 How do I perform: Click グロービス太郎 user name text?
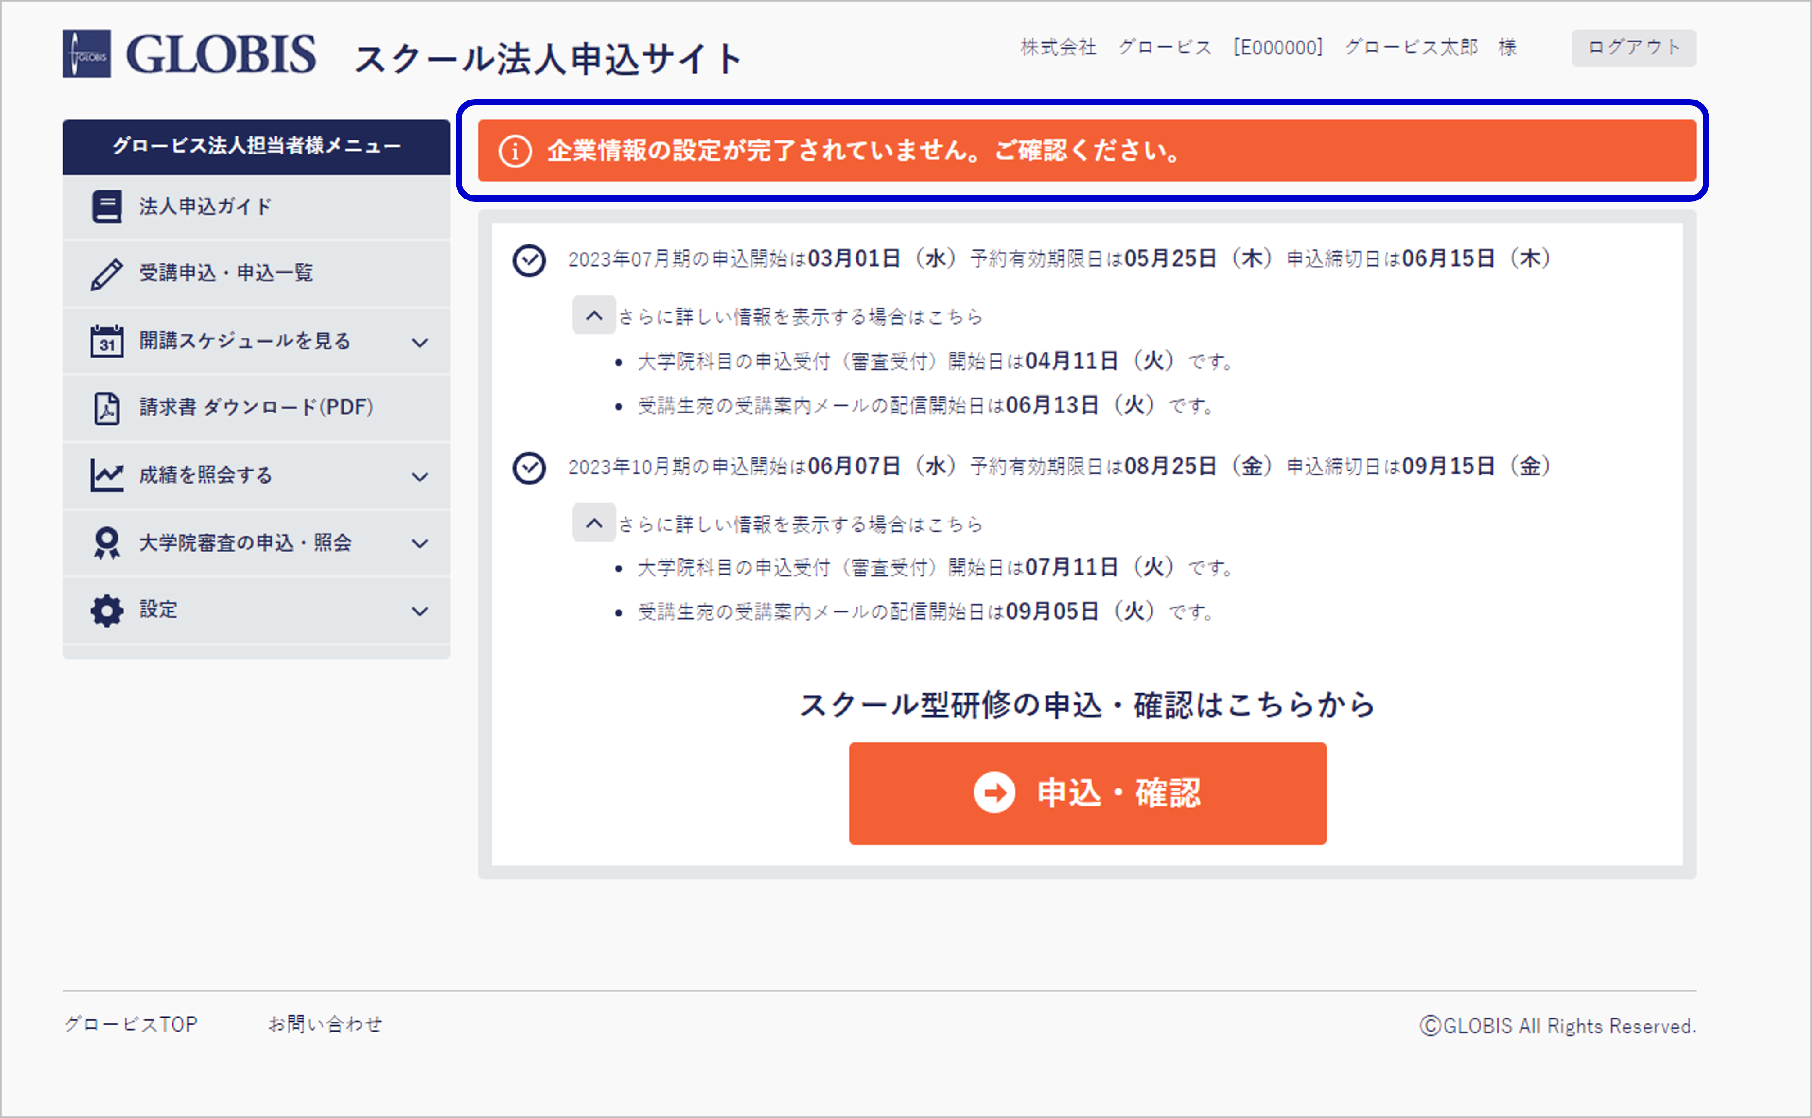pyautogui.click(x=1411, y=47)
